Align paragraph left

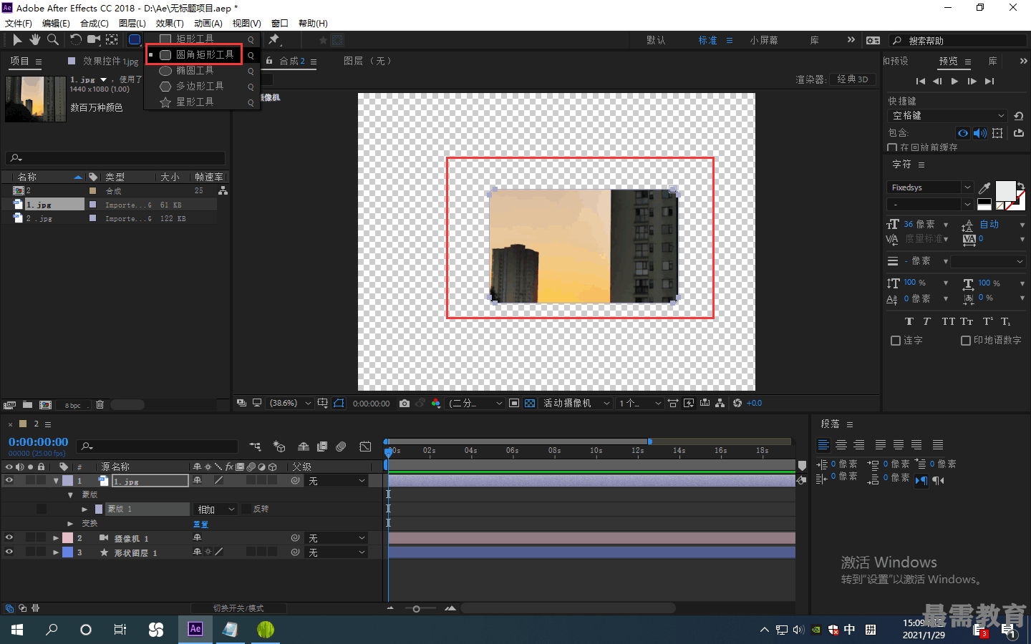tap(823, 445)
